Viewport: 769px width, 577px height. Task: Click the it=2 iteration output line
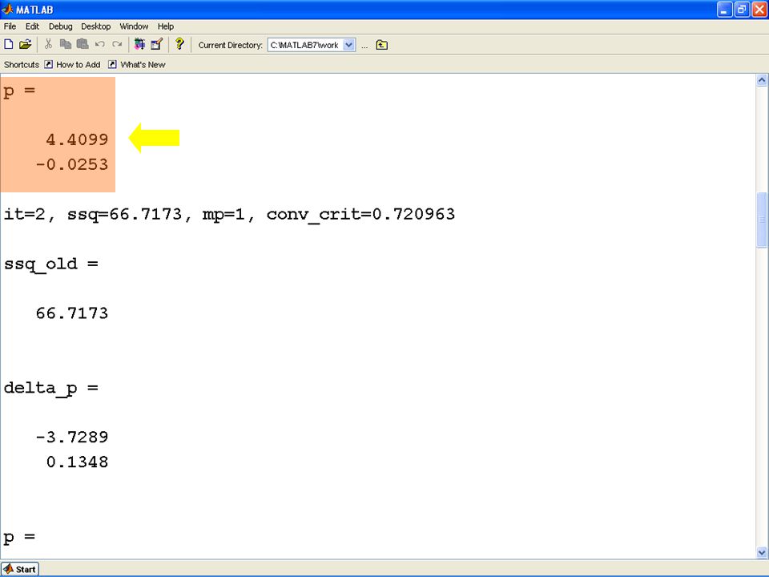230,215
